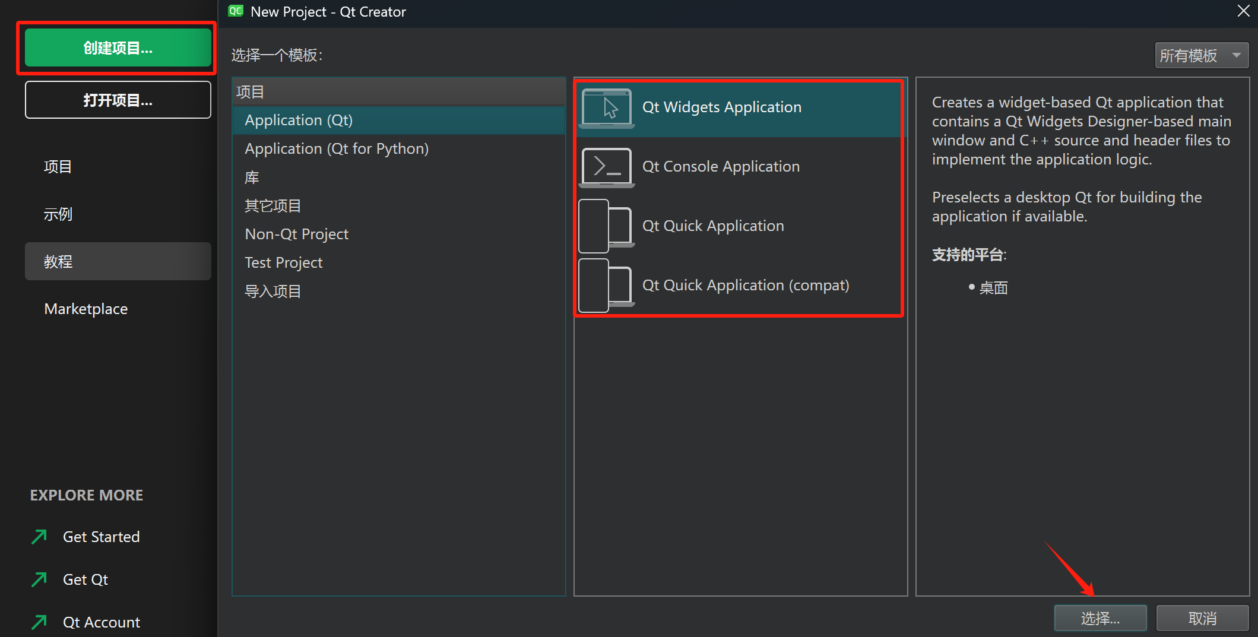Select the 导入项目 category
Image resolution: width=1258 pixels, height=637 pixels.
[273, 291]
